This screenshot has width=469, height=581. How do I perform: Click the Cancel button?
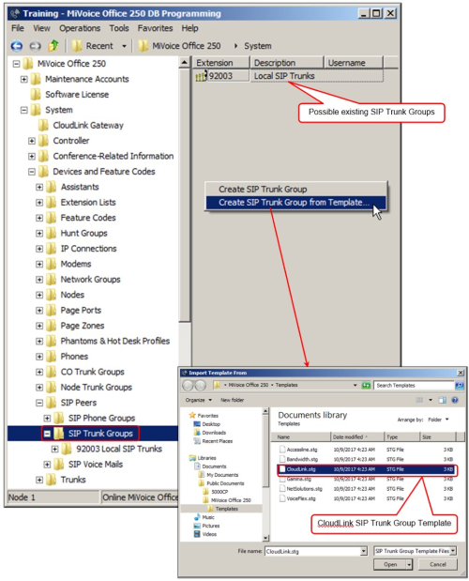438,564
